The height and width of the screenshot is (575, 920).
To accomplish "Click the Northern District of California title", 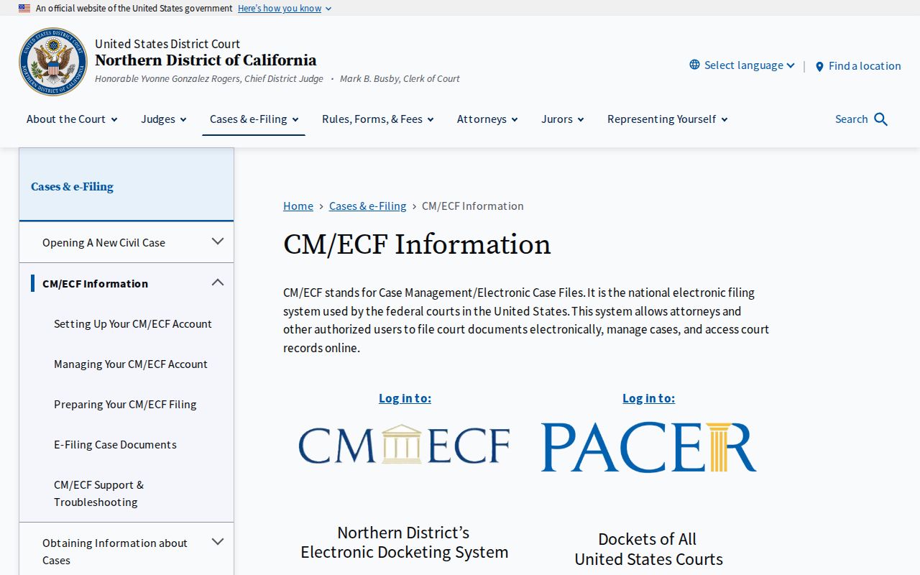I will coord(206,60).
